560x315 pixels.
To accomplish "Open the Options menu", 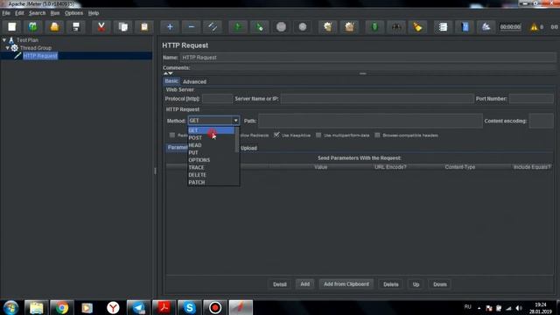I will point(73,13).
